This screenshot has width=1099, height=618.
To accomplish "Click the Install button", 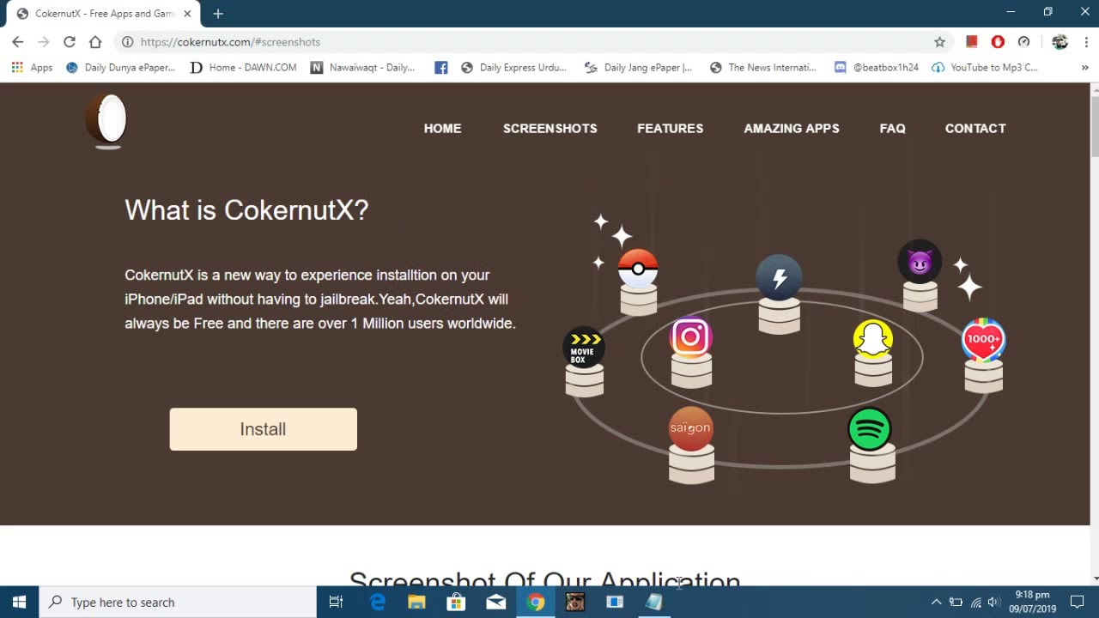I will (263, 429).
